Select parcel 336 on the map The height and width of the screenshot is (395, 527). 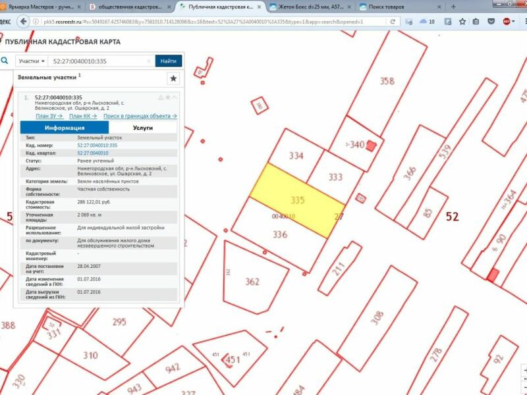click(279, 234)
